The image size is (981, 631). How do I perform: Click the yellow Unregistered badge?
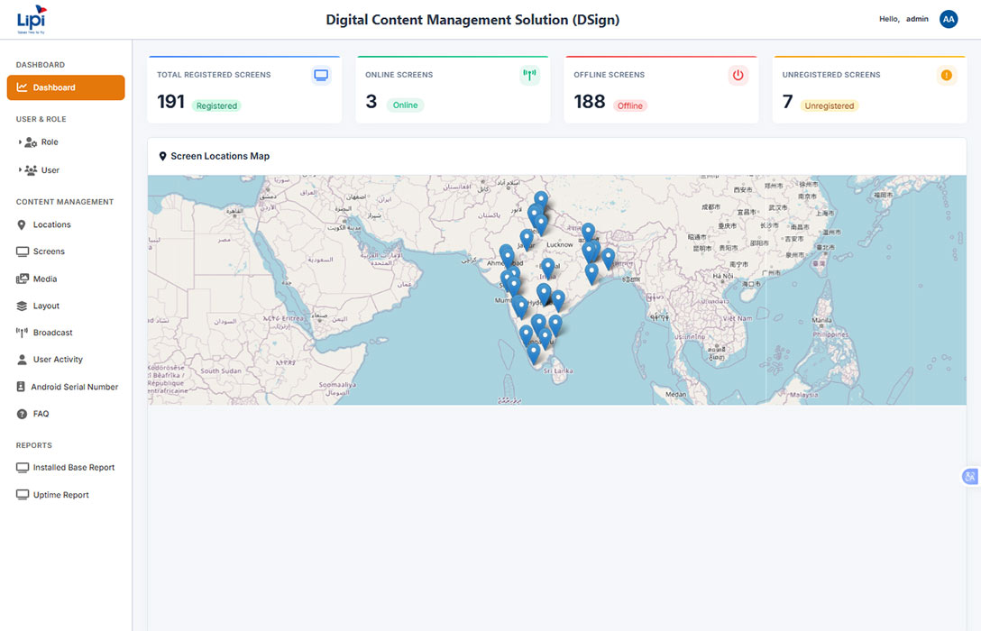(829, 105)
